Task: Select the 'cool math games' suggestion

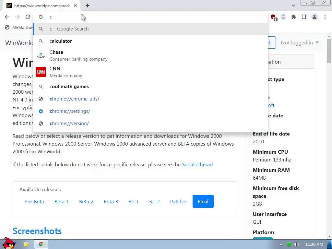Action: 150,87
